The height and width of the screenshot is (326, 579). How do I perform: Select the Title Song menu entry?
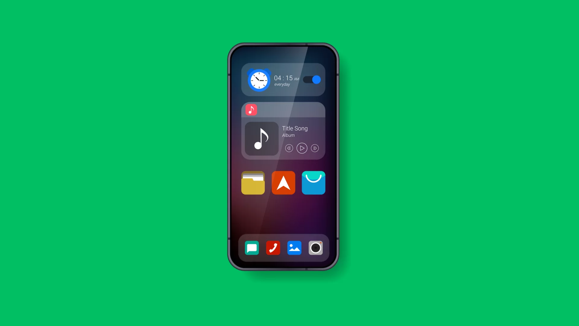(x=294, y=128)
